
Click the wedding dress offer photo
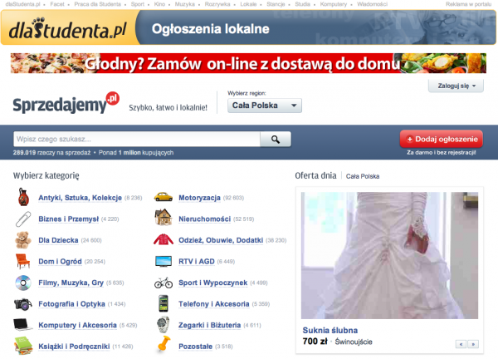pyautogui.click(x=389, y=255)
